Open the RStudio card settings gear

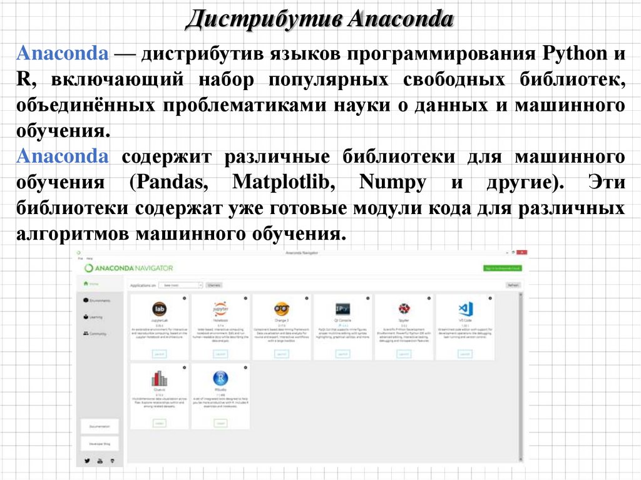click(245, 367)
